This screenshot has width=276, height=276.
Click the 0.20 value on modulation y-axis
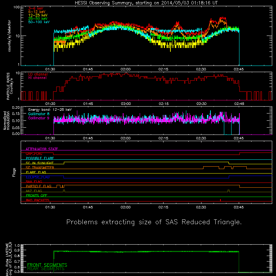[16, 107]
